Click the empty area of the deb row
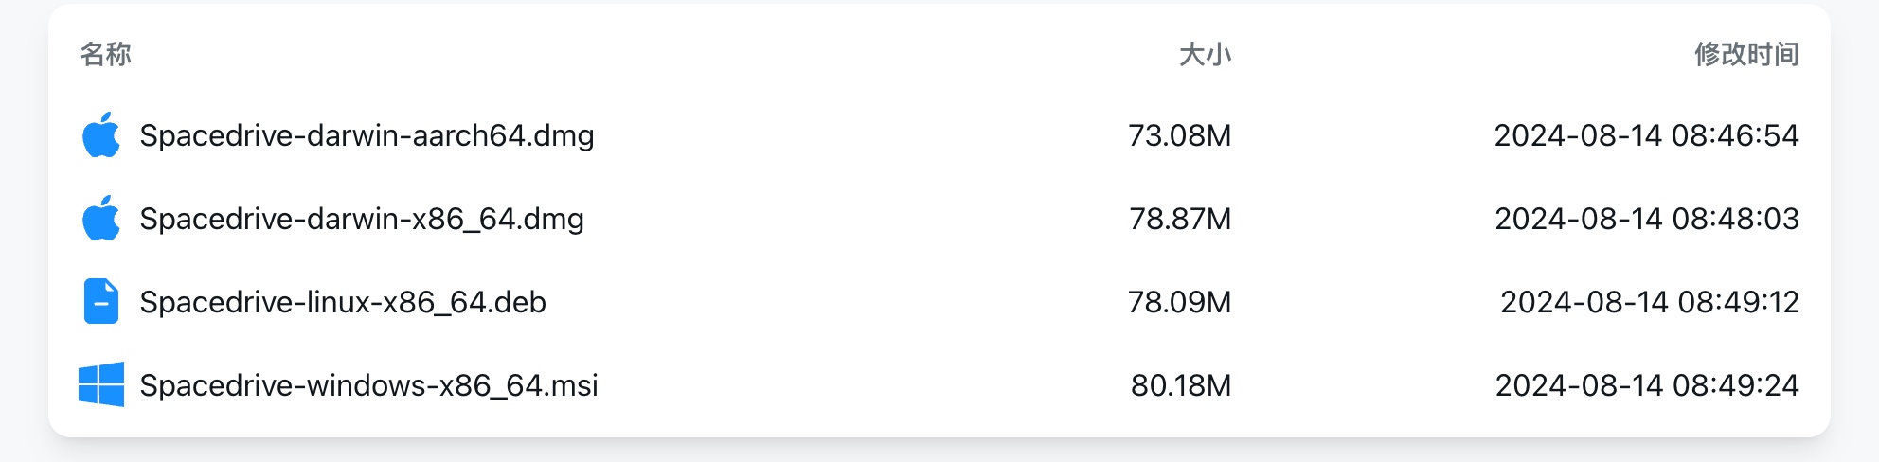1879x462 pixels. click(833, 302)
